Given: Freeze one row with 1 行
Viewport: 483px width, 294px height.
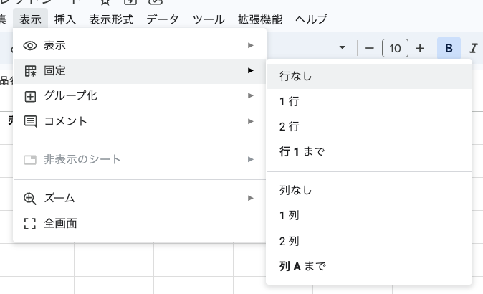Looking at the screenshot, I should coord(290,101).
